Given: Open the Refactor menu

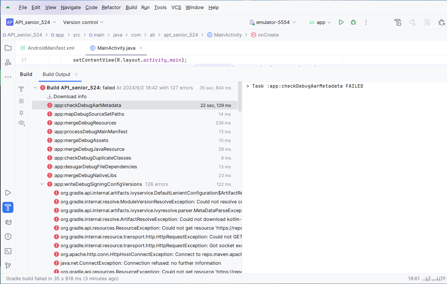Looking at the screenshot, I should [x=111, y=7].
